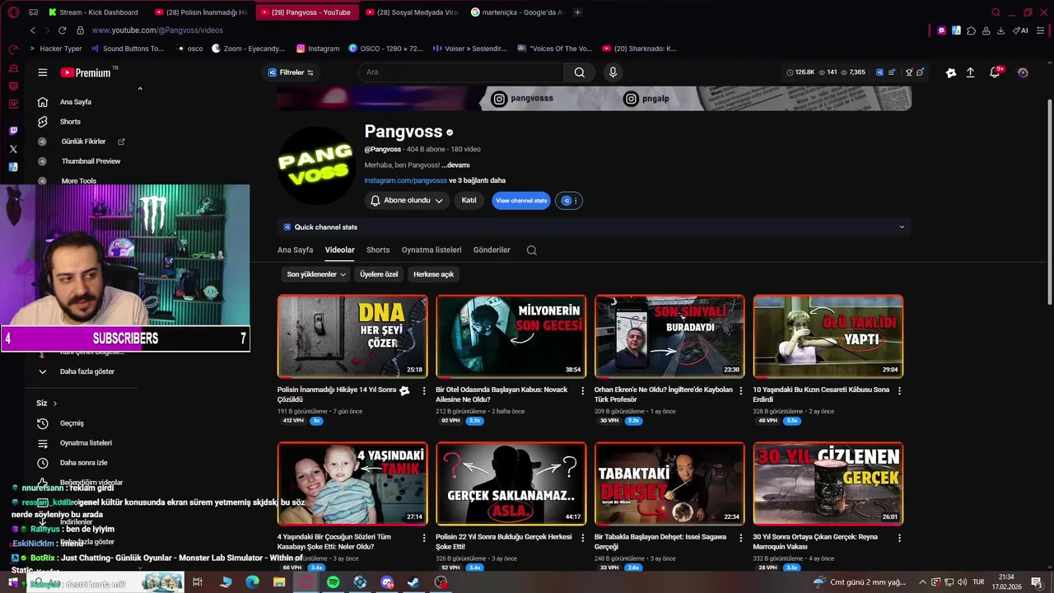Image resolution: width=1054 pixels, height=593 pixels.
Task: Switch to 'Oynatma listeleri' channel tab
Action: point(431,250)
